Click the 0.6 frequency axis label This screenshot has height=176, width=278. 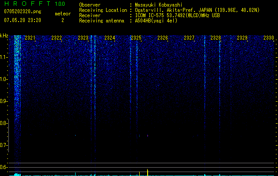point(4,167)
